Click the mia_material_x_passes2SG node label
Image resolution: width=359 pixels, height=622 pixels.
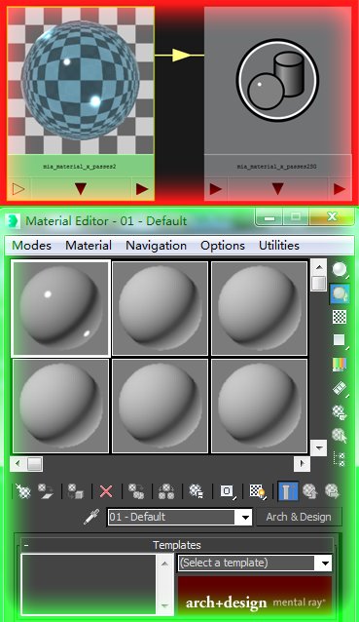pyautogui.click(x=276, y=167)
